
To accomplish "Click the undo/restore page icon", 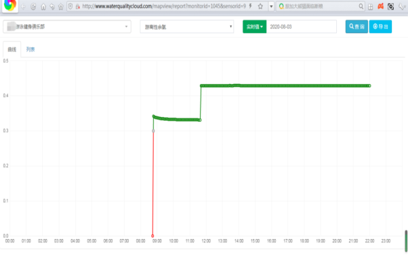I will (x=52, y=7).
